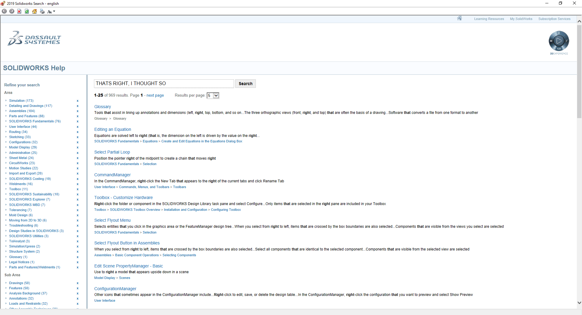Open Subscription Services link
This screenshot has height=315, width=582.
(x=554, y=19)
